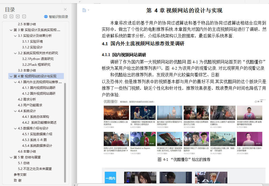The image size is (269, 186).
Task: Click the 智能识别目录 button
Action: click(x=56, y=17)
